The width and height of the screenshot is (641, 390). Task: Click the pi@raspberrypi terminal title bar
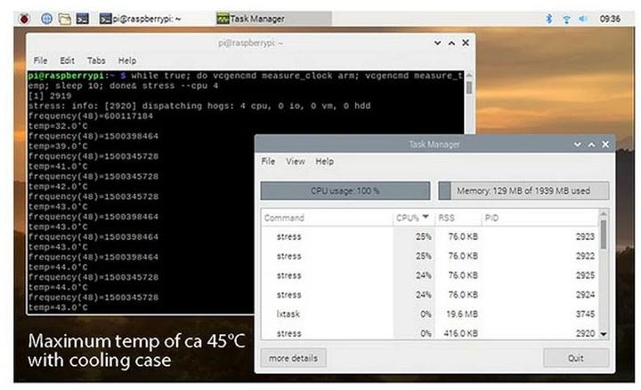(x=250, y=43)
